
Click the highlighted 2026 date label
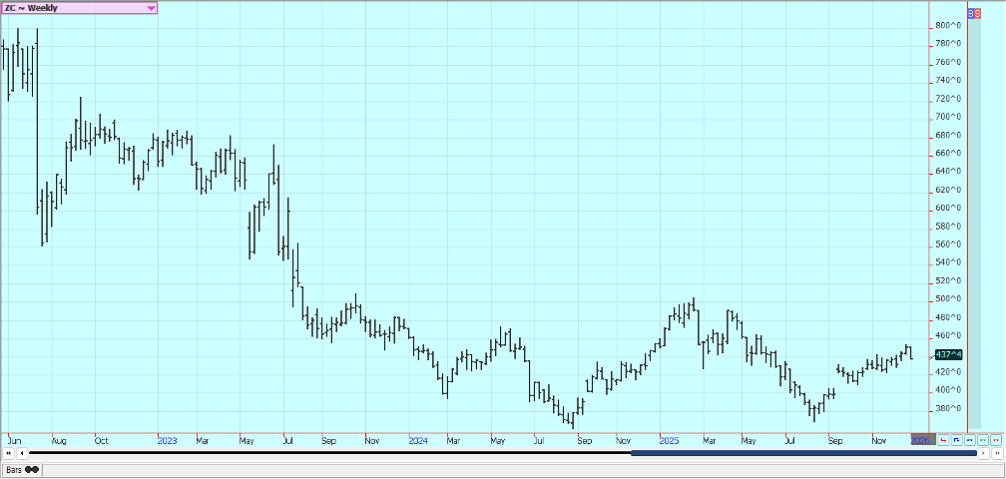922,439
